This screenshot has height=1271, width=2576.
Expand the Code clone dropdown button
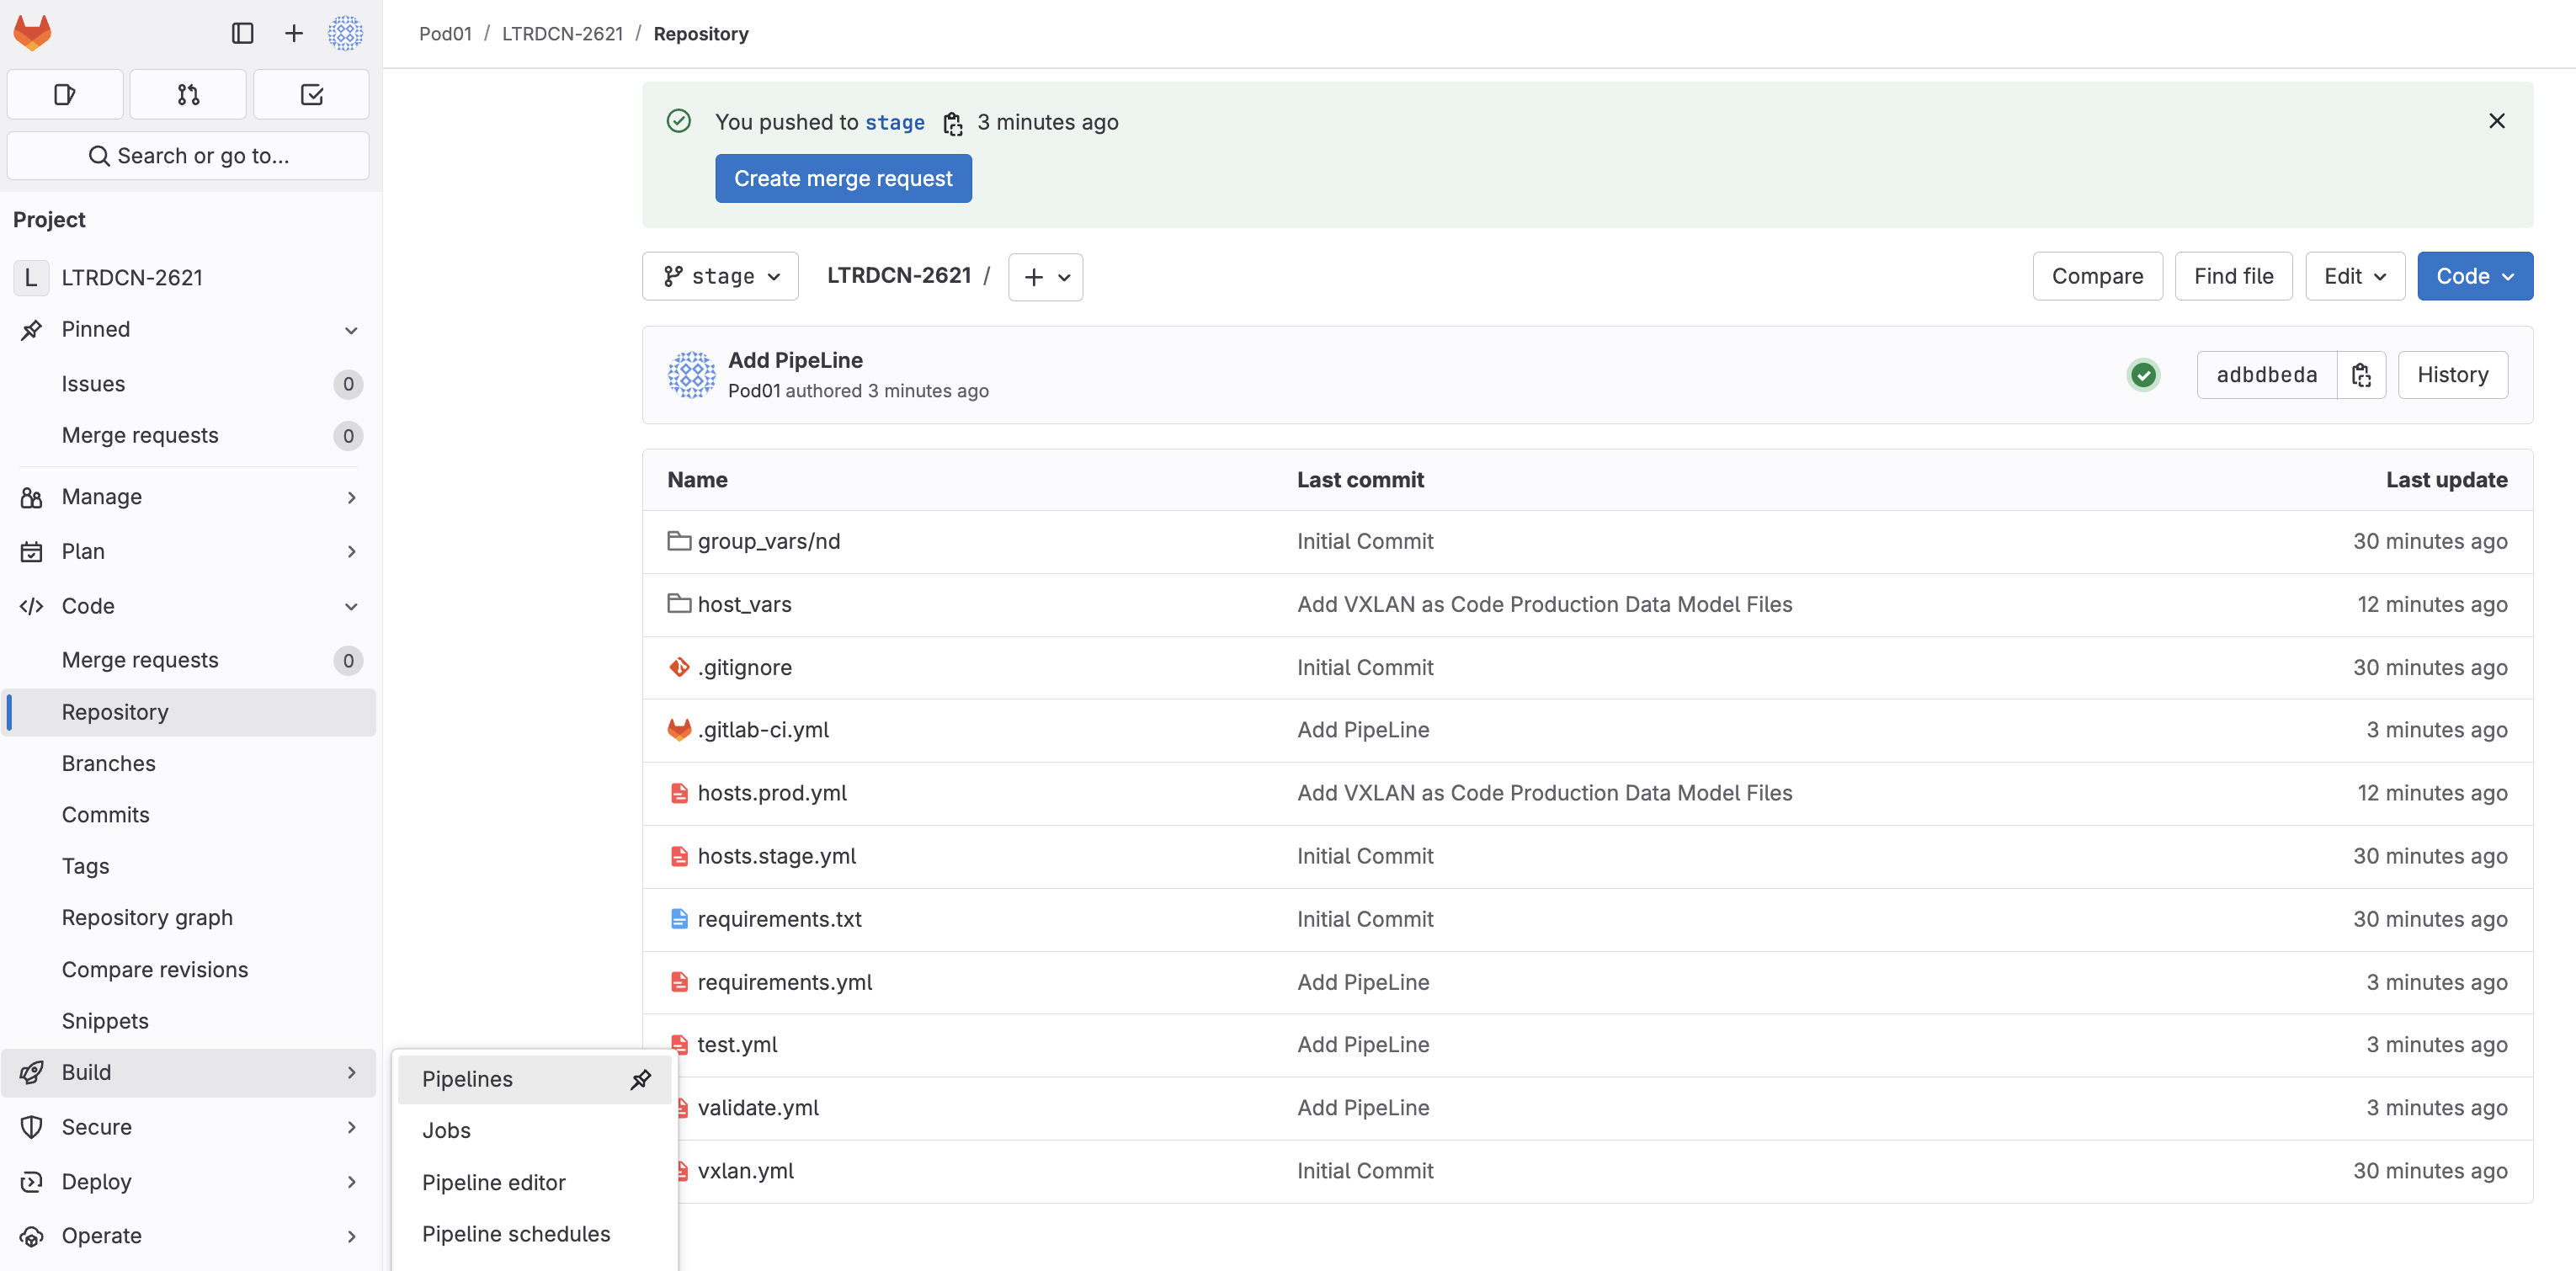click(2474, 276)
